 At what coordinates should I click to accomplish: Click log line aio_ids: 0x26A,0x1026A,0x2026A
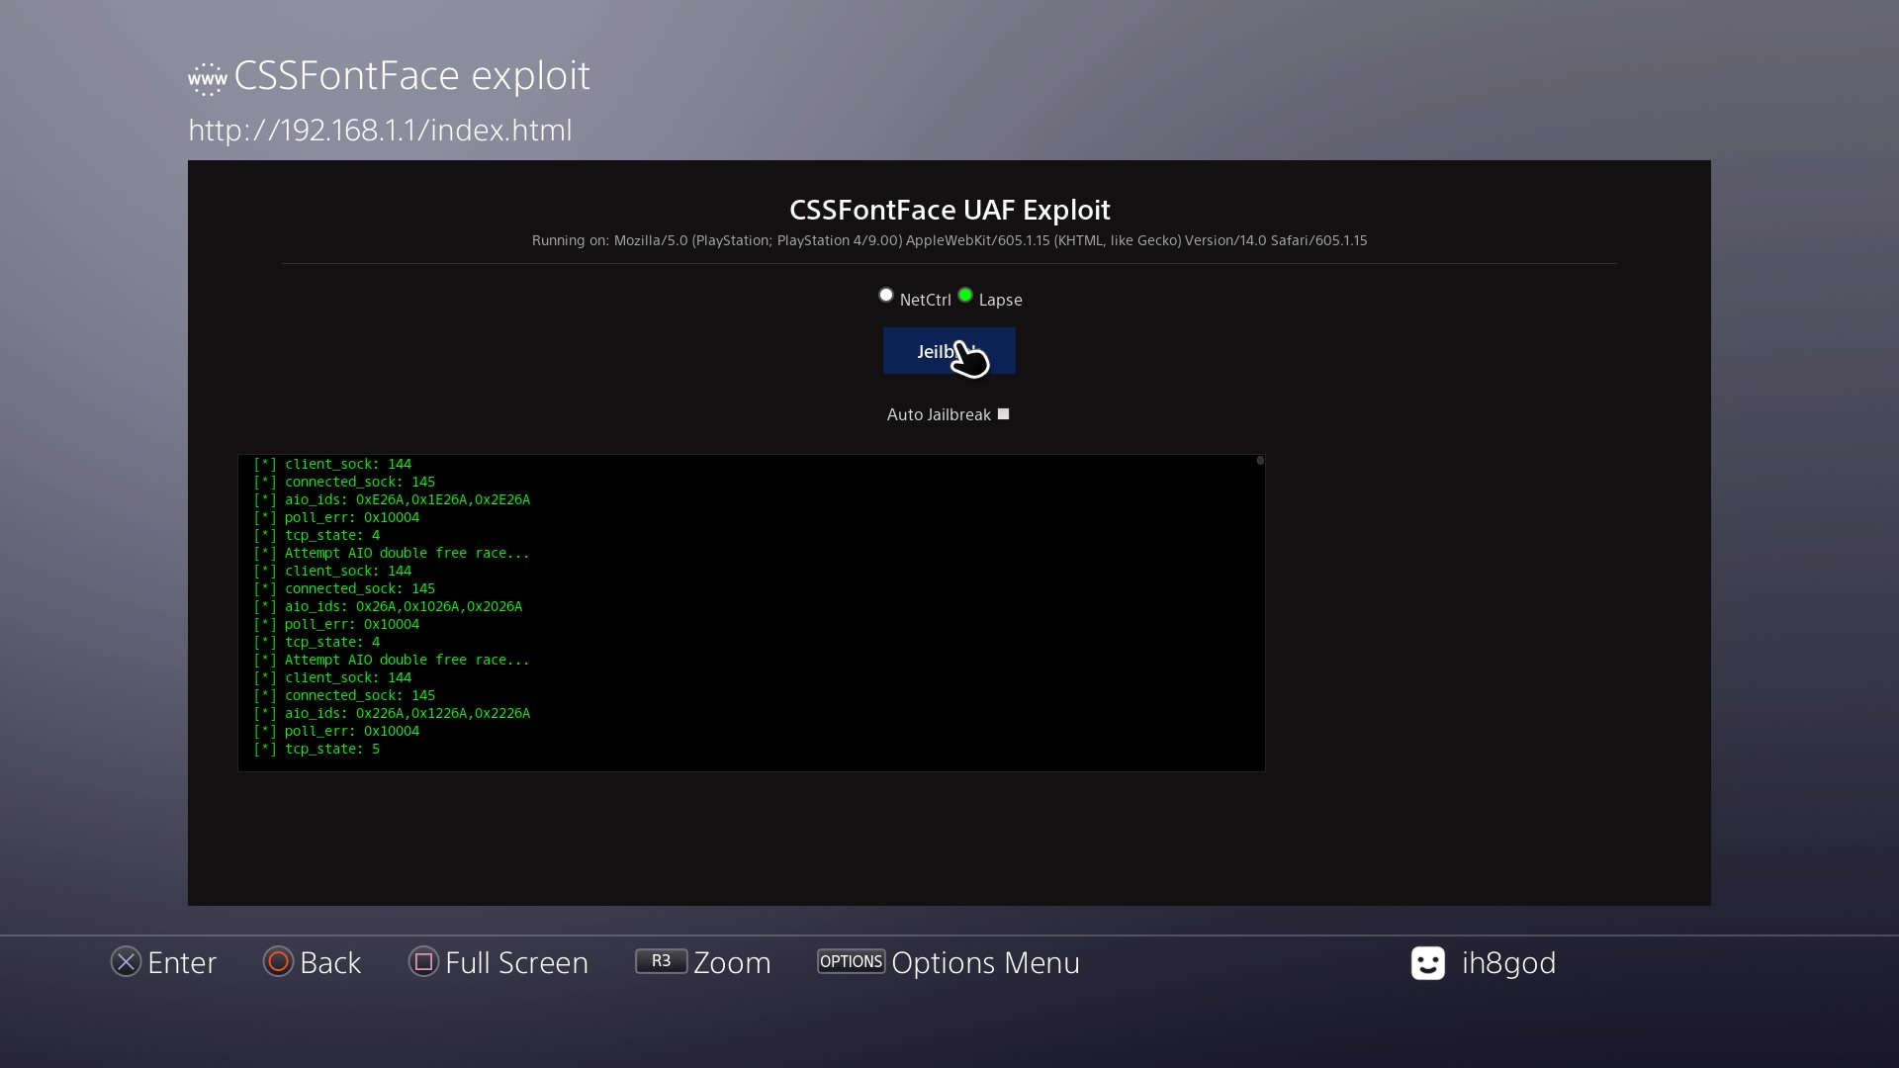[x=388, y=606]
